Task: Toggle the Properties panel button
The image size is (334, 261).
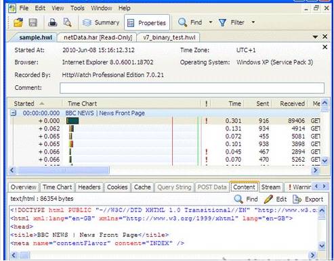Action: tap(147, 22)
